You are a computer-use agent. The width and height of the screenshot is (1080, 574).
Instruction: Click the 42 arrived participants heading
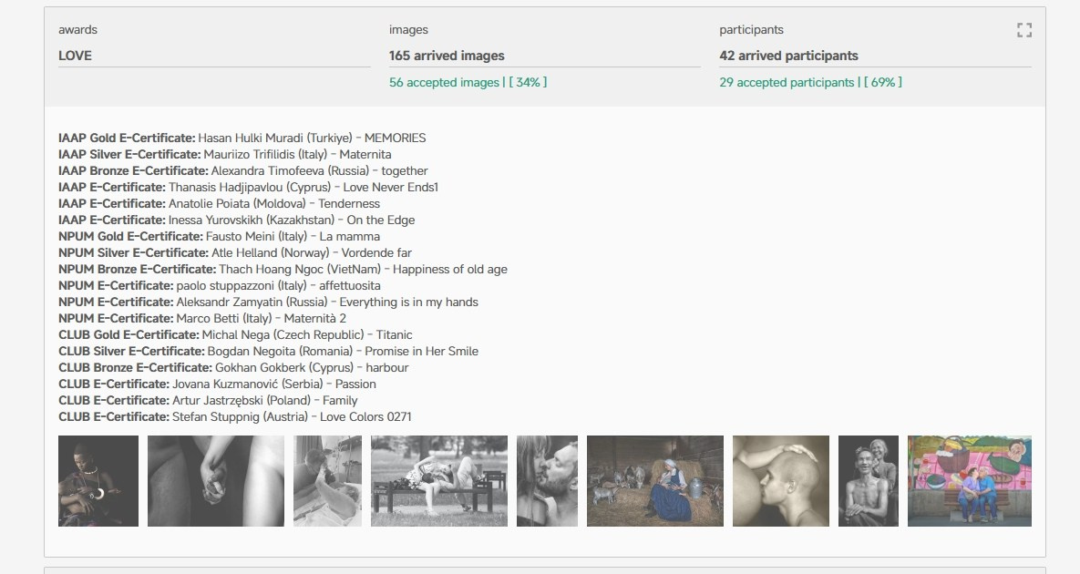[x=788, y=56]
